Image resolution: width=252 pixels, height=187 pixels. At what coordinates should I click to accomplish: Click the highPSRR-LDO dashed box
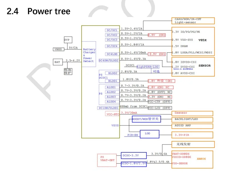click(148, 67)
